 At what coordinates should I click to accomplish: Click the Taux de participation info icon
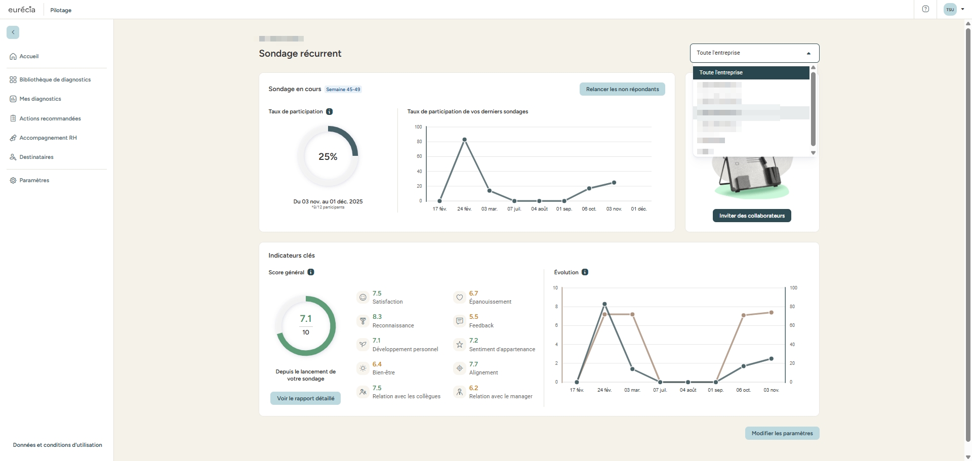click(x=330, y=111)
